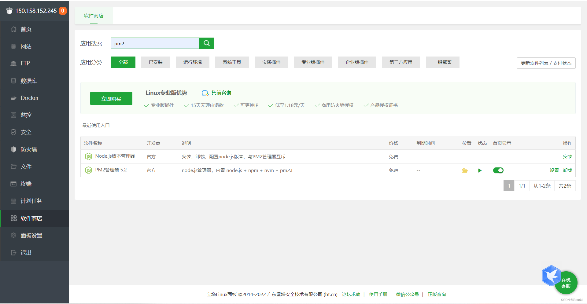Click the Node.js版本管理器 name text

pyautogui.click(x=115, y=156)
